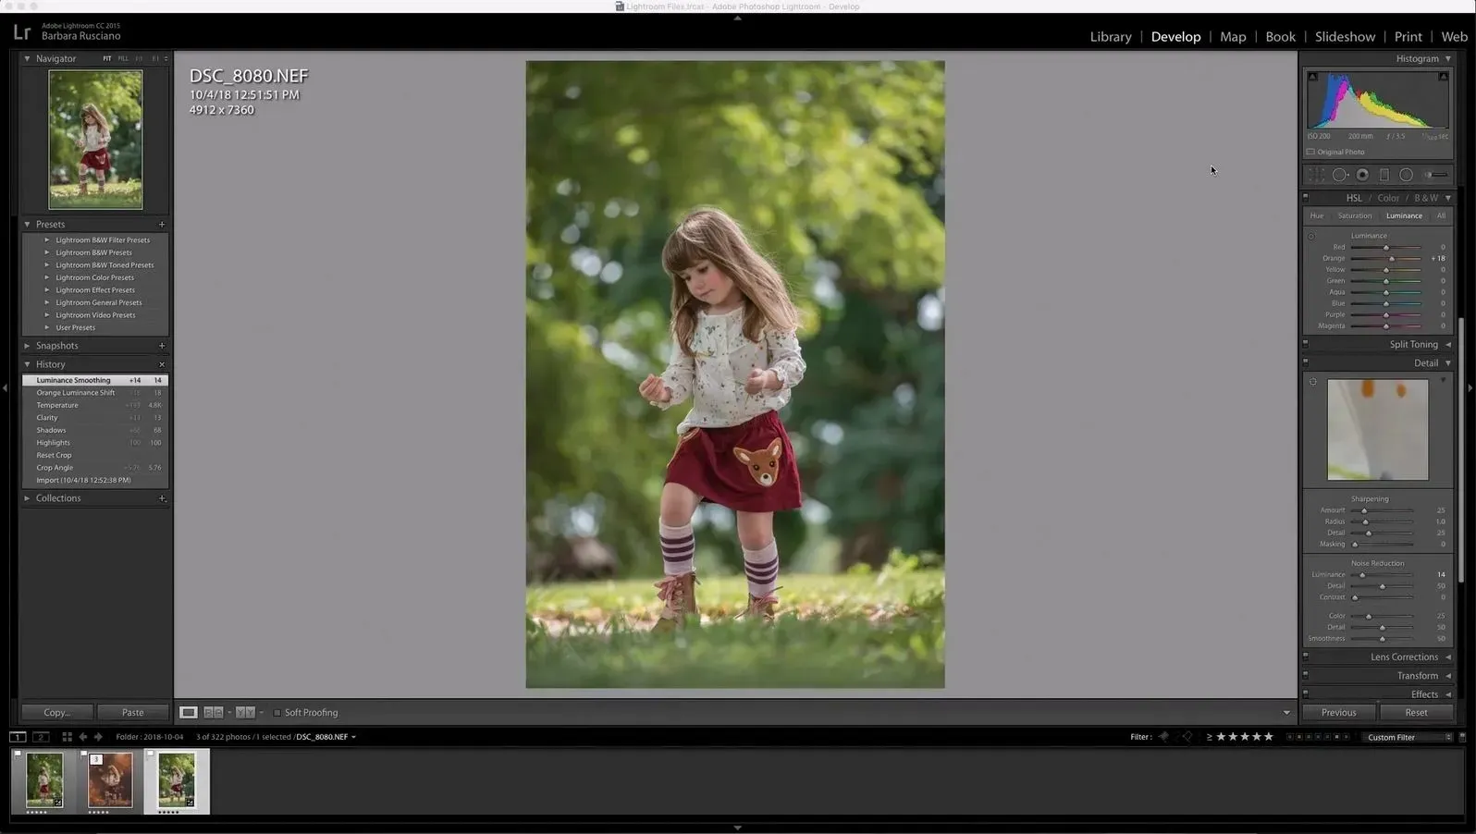Click the Reset button
The image size is (1476, 834).
1416,712
